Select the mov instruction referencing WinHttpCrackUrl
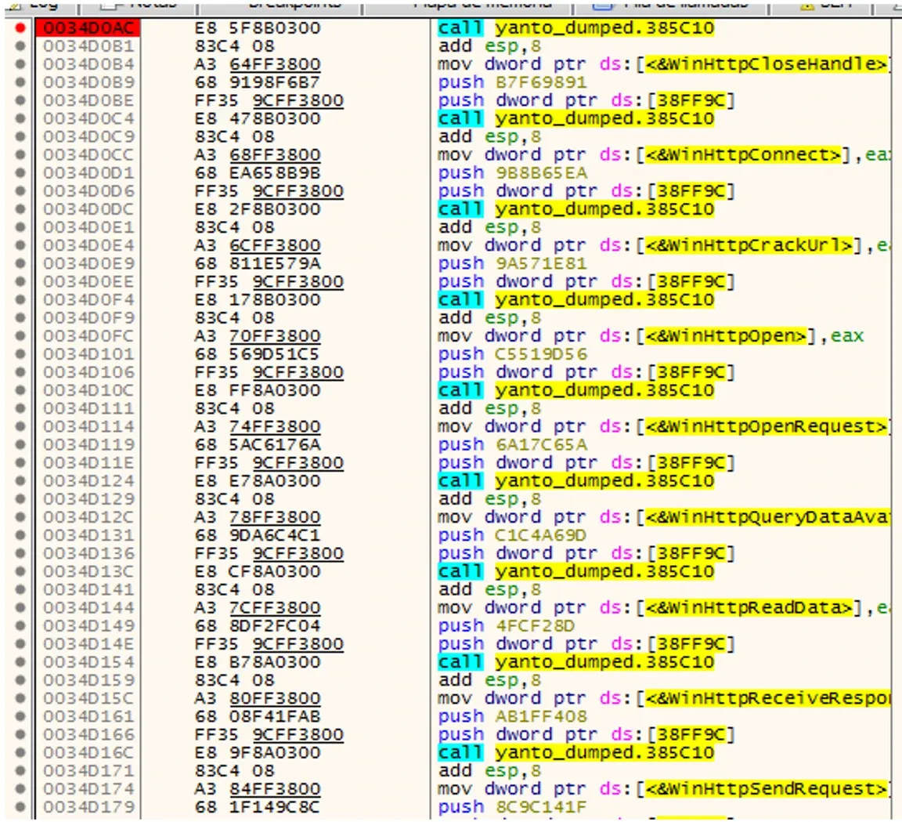902x822 pixels. pyautogui.click(x=663, y=245)
